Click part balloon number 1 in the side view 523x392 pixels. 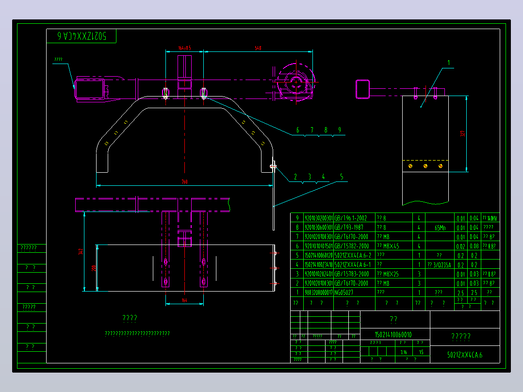tap(449, 63)
